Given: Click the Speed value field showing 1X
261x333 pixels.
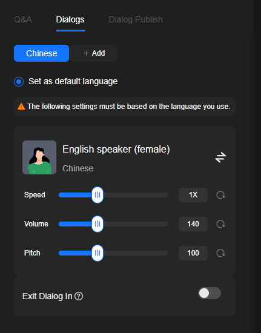Looking at the screenshot, I should [x=193, y=195].
